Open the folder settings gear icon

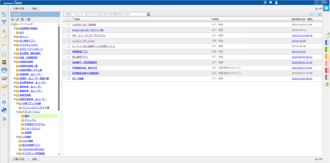click(29, 20)
